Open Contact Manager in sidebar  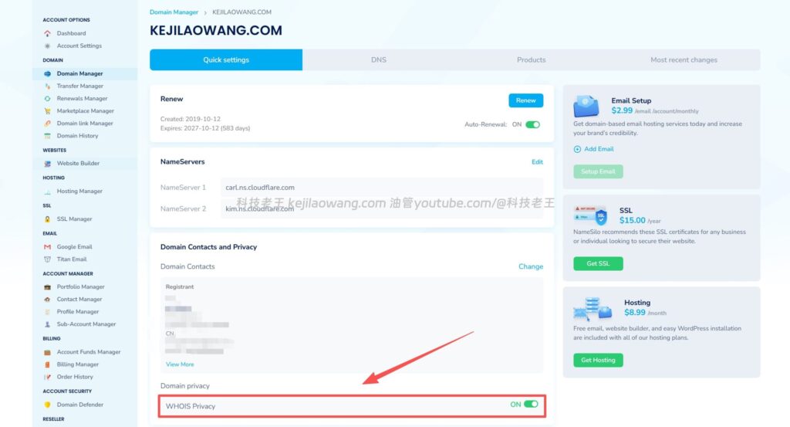79,300
